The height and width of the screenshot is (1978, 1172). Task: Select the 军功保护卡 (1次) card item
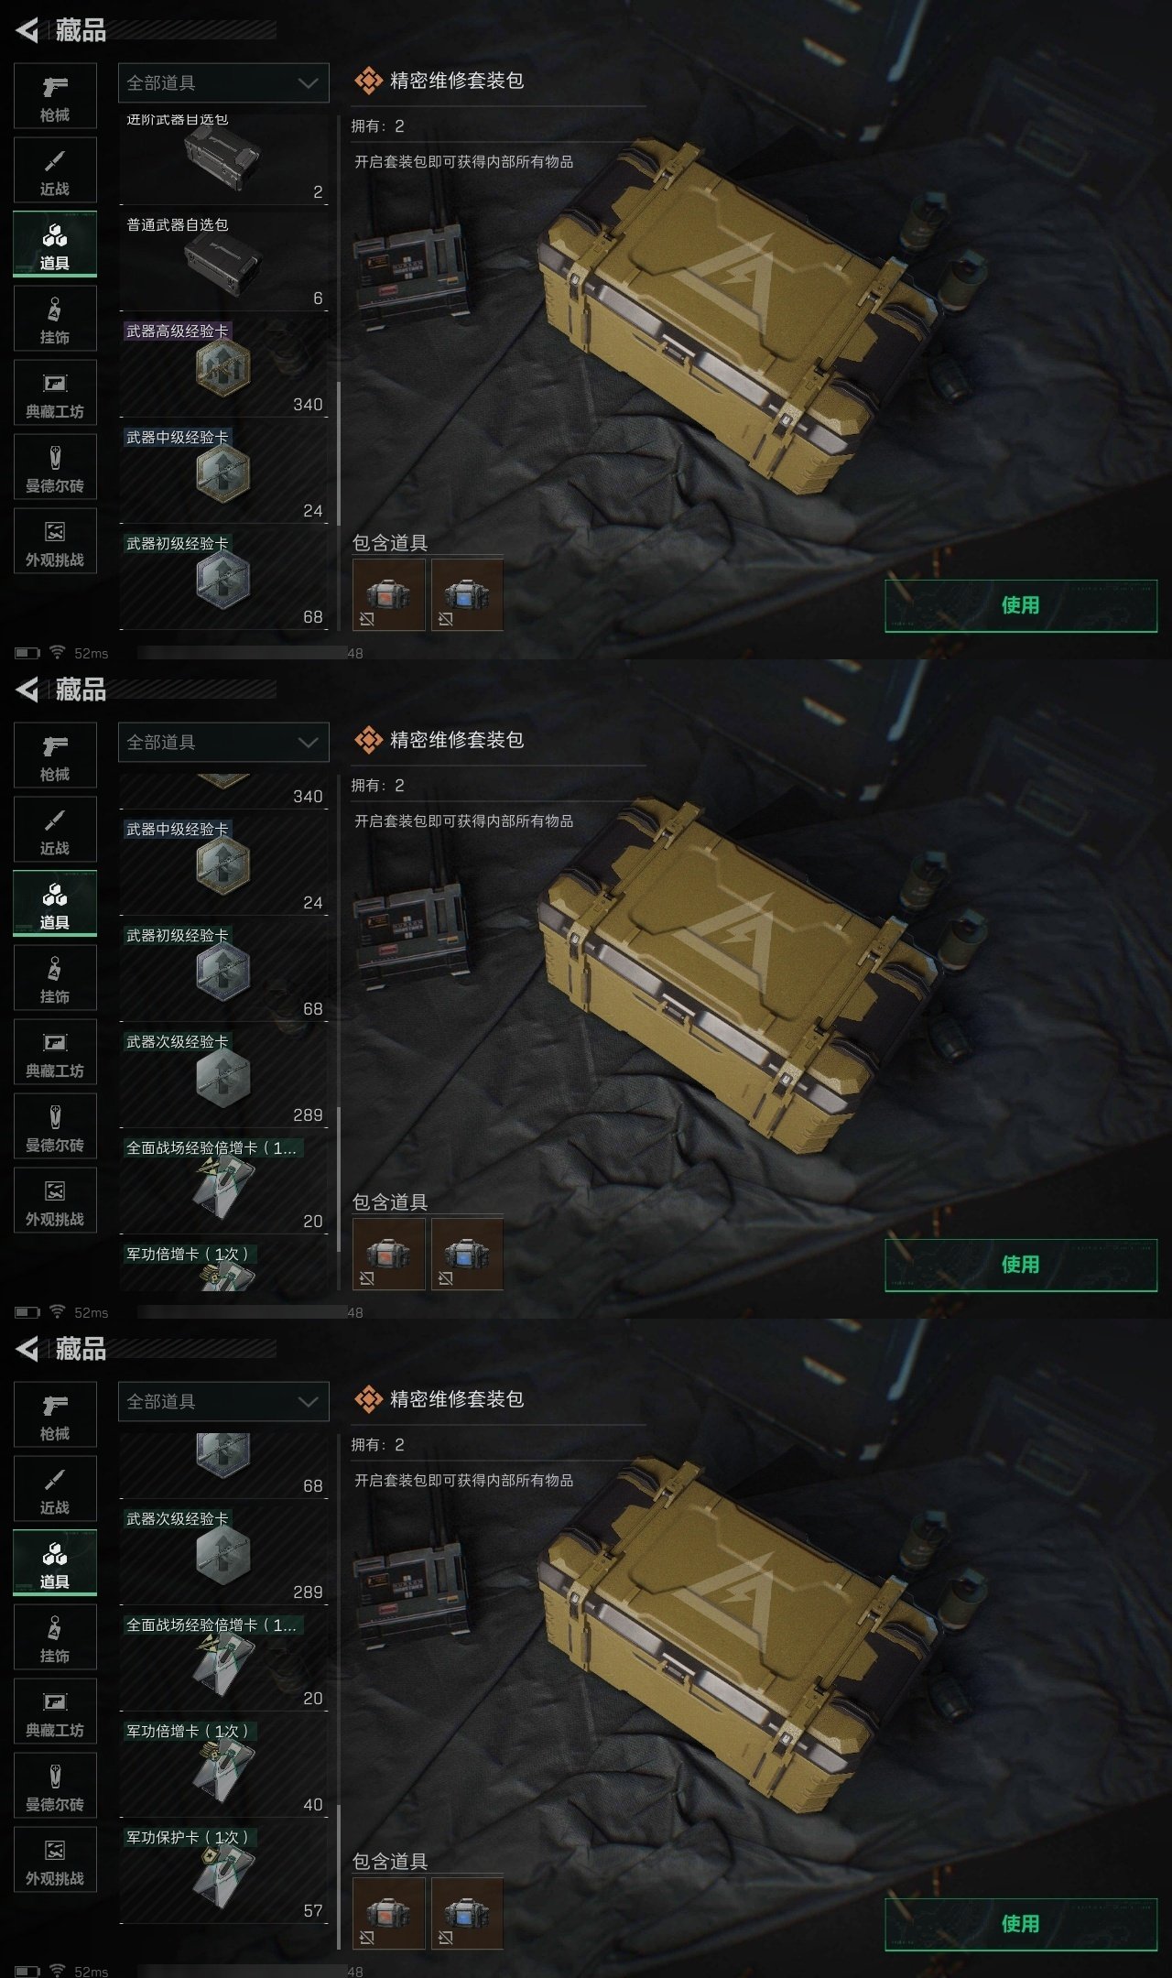223,1874
